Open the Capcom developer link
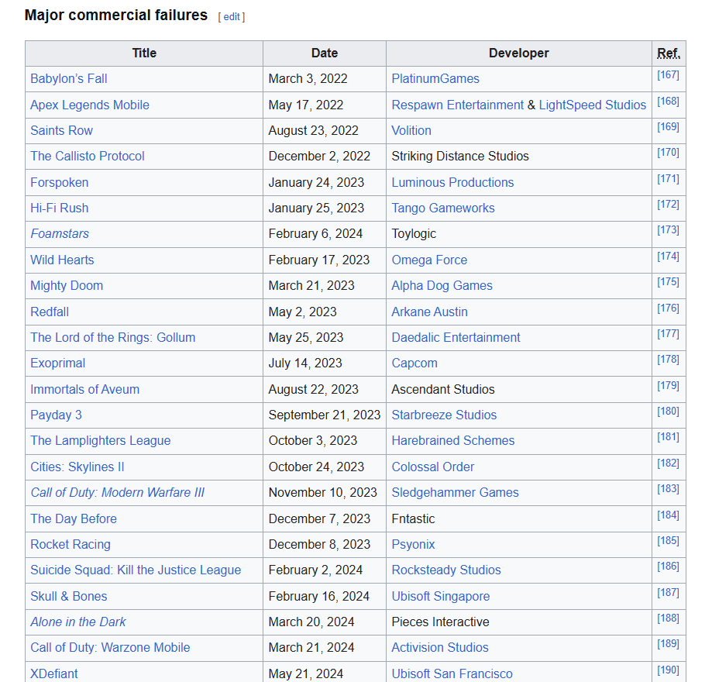 414,363
